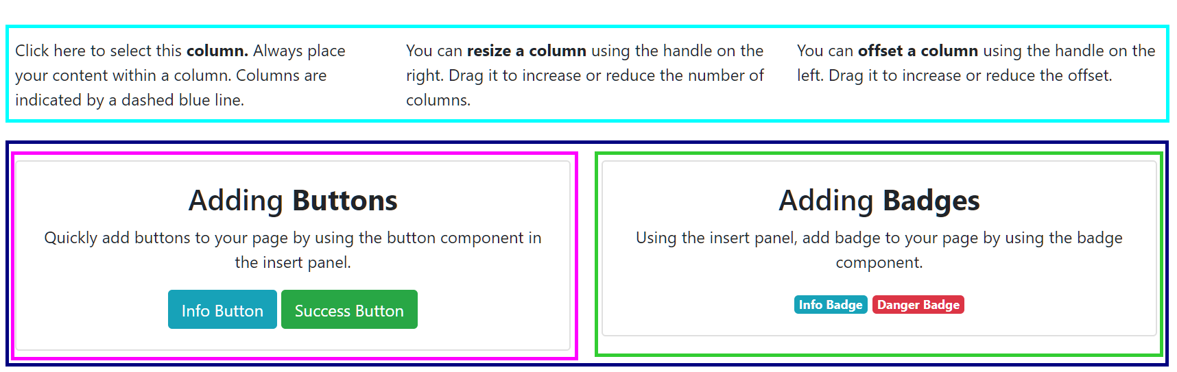Click the Info Badge label
This screenshot has height=372, width=1177.
[830, 305]
